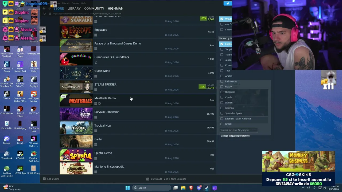Select the TeamSpeak desktop icon
This screenshot has width=342, height=192.
pyautogui.click(x=7, y=155)
